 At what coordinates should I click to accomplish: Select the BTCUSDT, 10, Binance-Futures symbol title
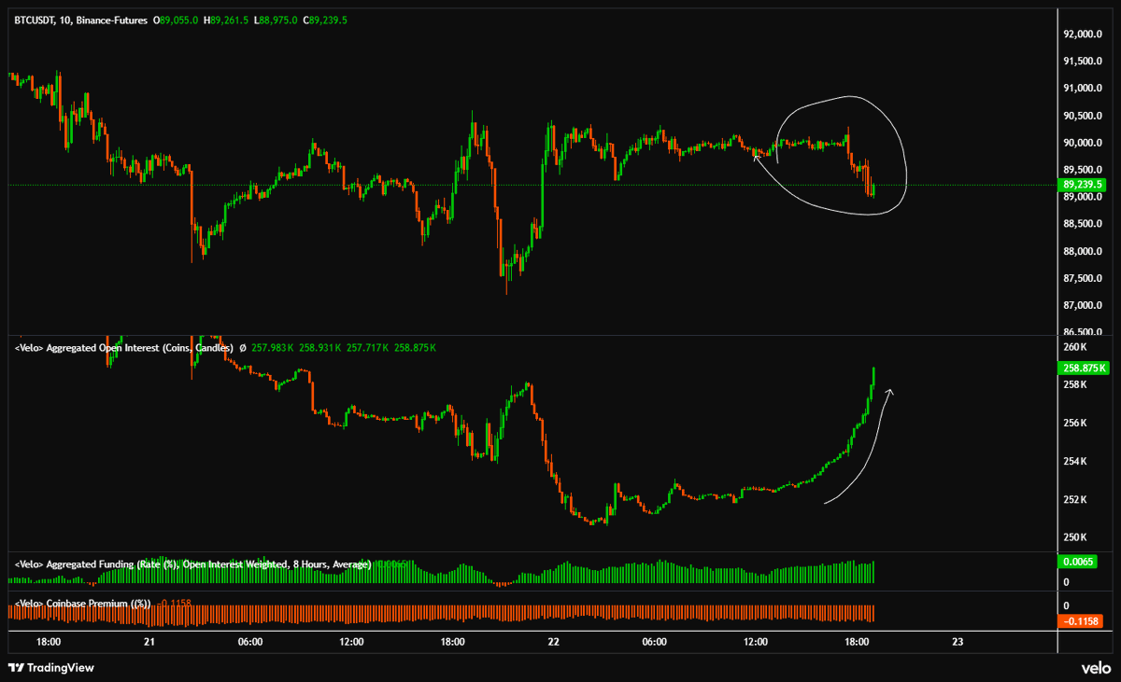[x=81, y=19]
